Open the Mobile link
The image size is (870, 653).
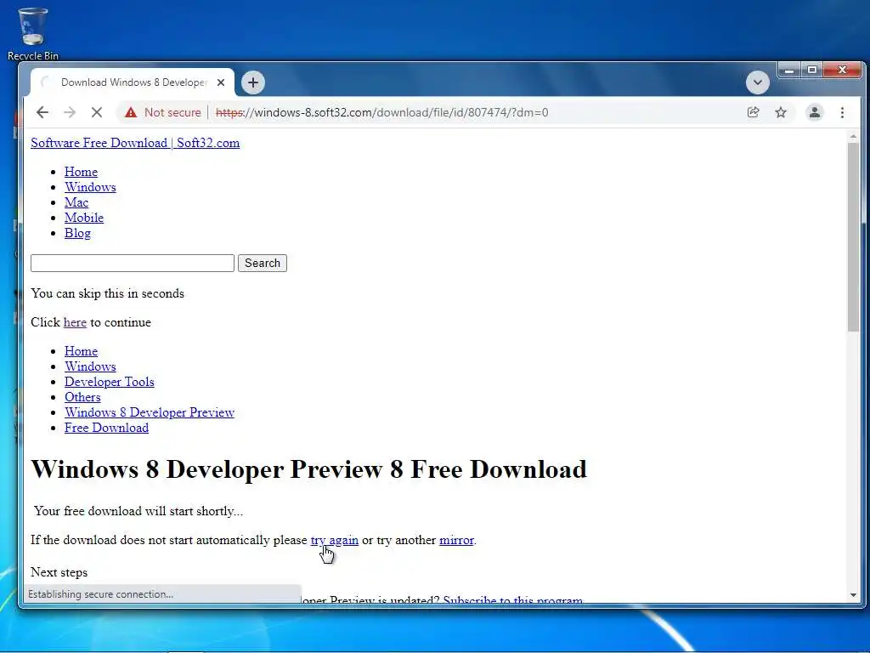pos(84,218)
